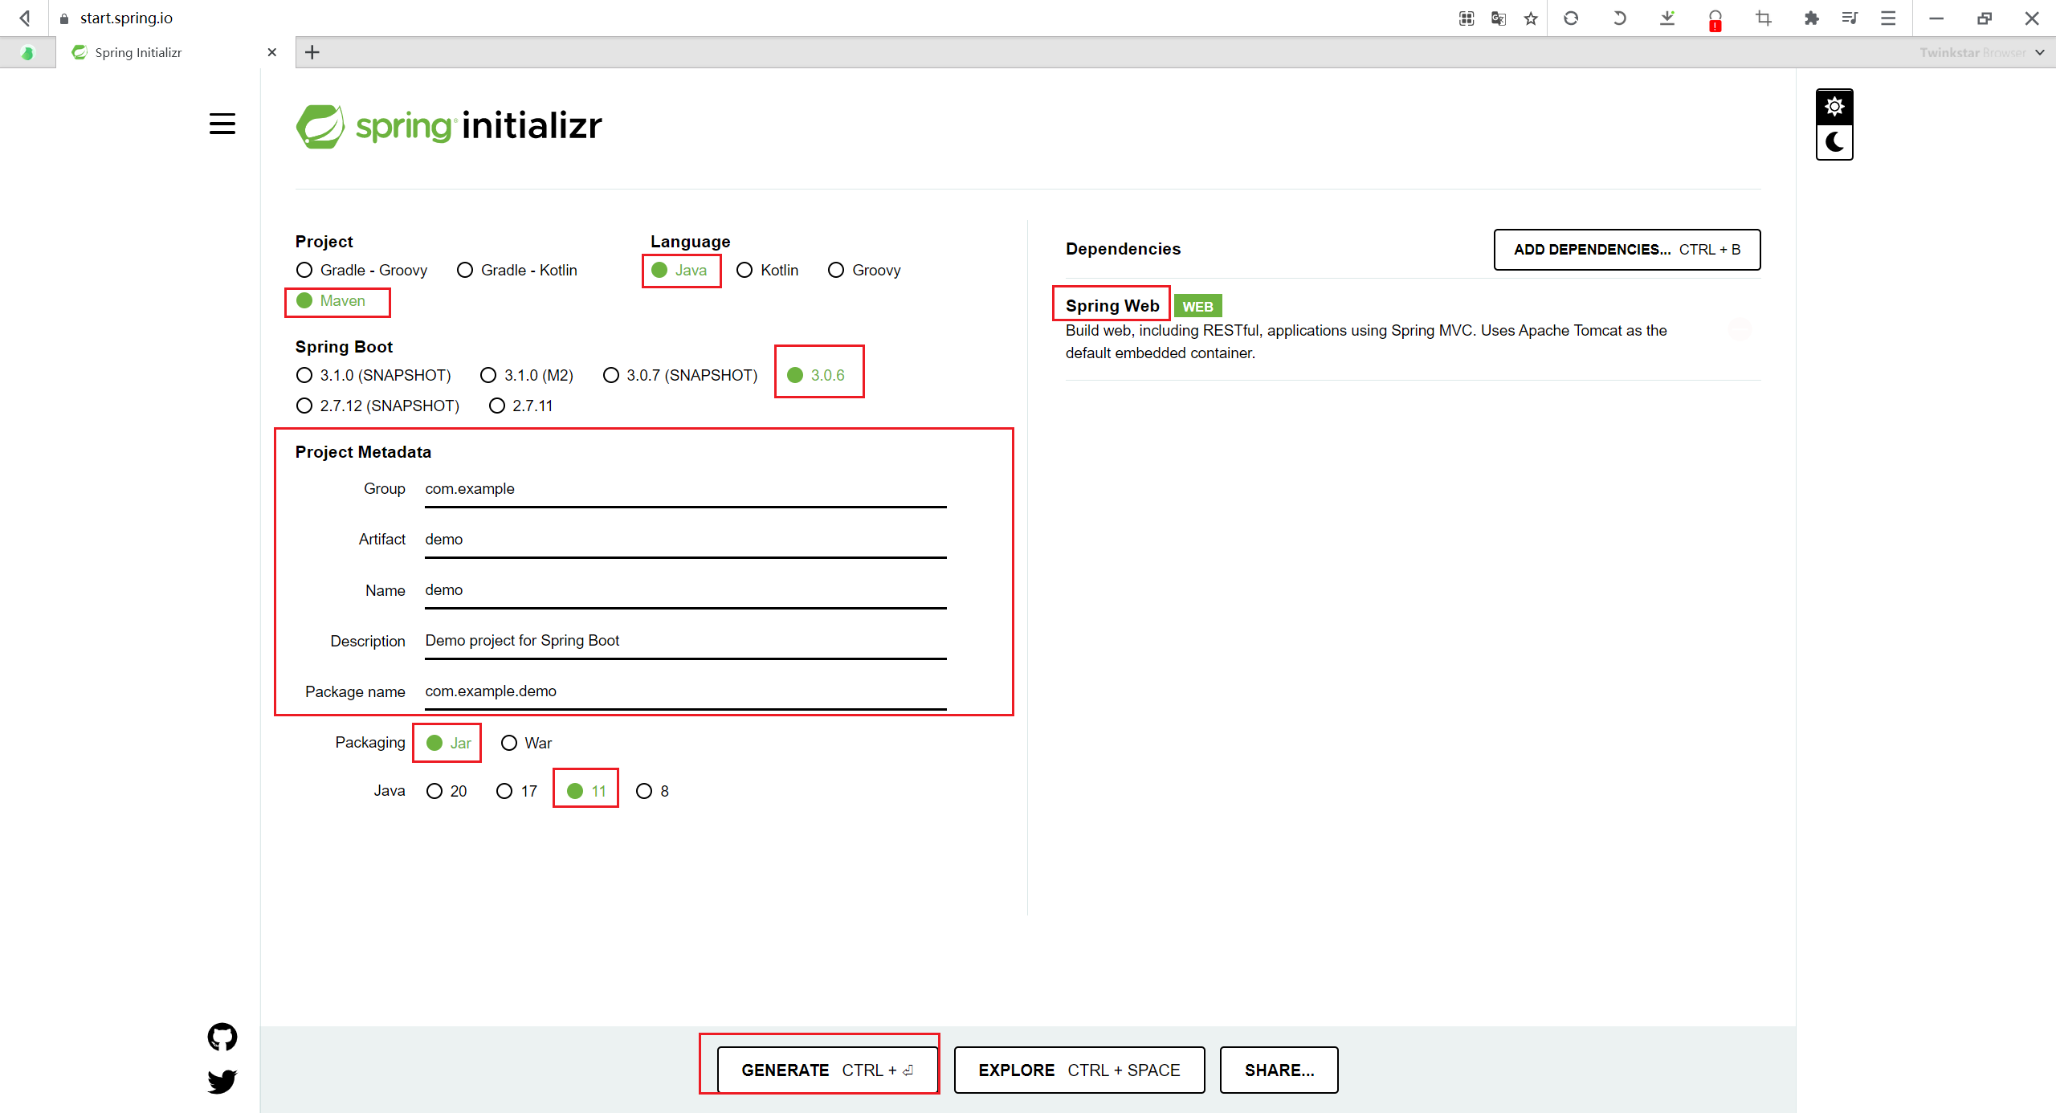The image size is (2056, 1113).
Task: Click the browser back arrow
Action: (x=25, y=18)
